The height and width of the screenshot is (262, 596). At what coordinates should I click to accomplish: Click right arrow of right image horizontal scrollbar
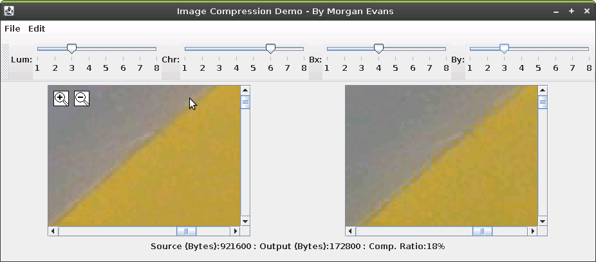point(533,231)
